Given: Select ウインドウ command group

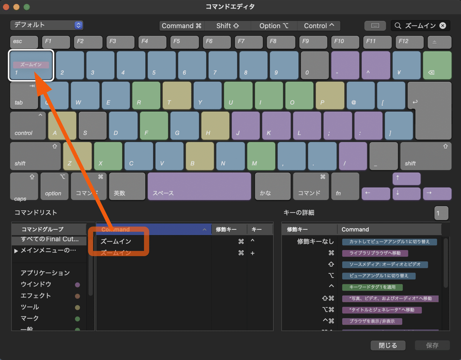Looking at the screenshot, I should pyautogui.click(x=50, y=284).
